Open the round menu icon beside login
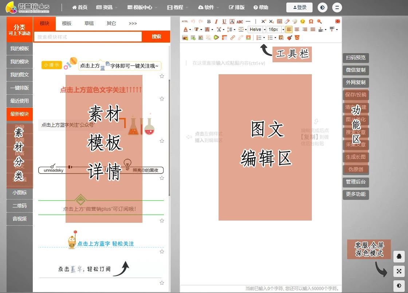The height and width of the screenshot is (293, 408). (337, 8)
